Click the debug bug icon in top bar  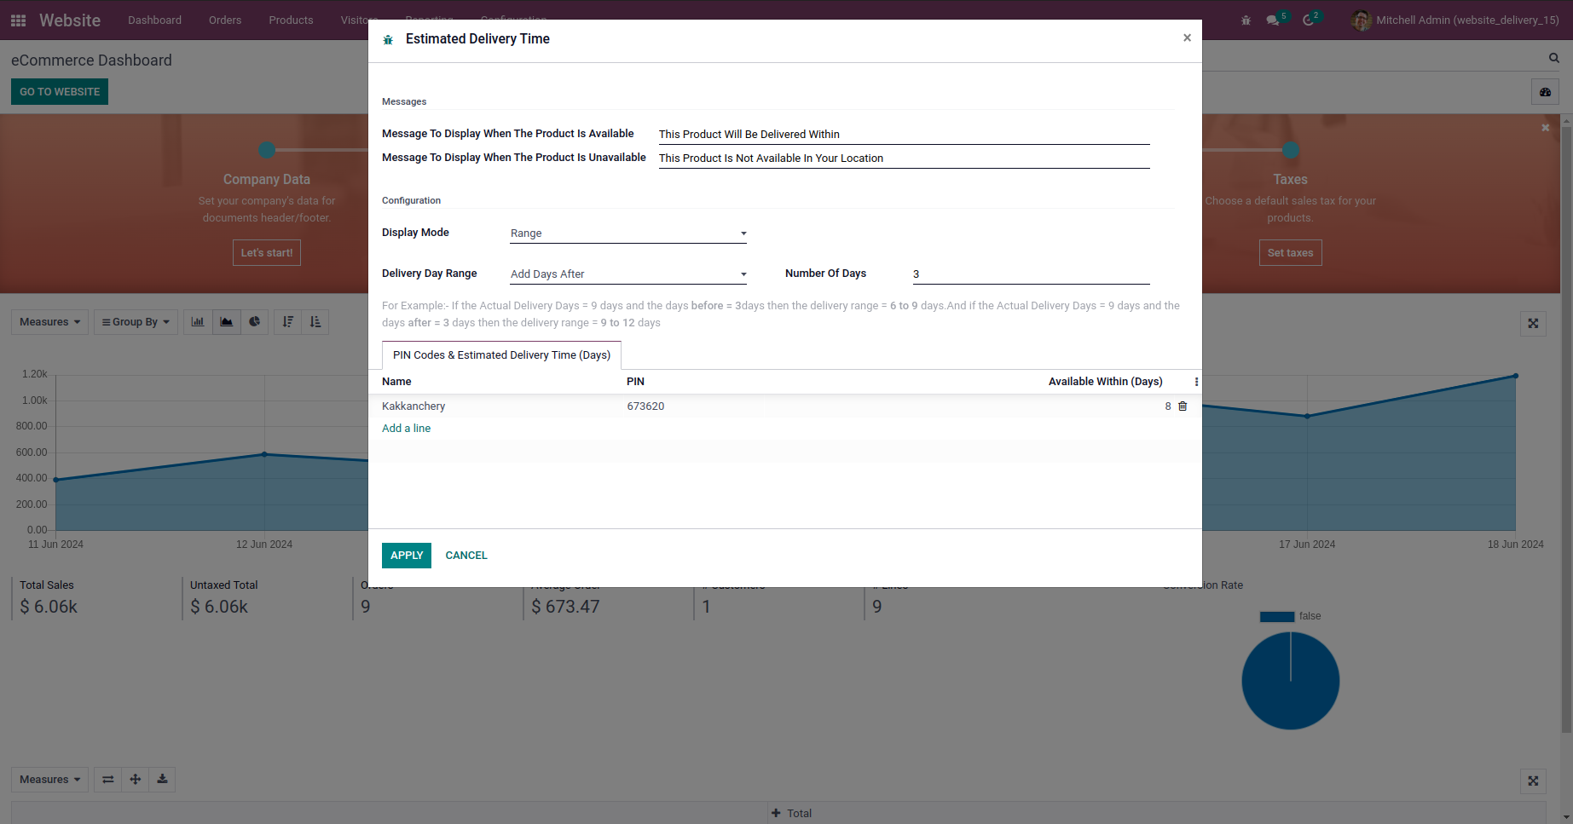pyautogui.click(x=1246, y=20)
